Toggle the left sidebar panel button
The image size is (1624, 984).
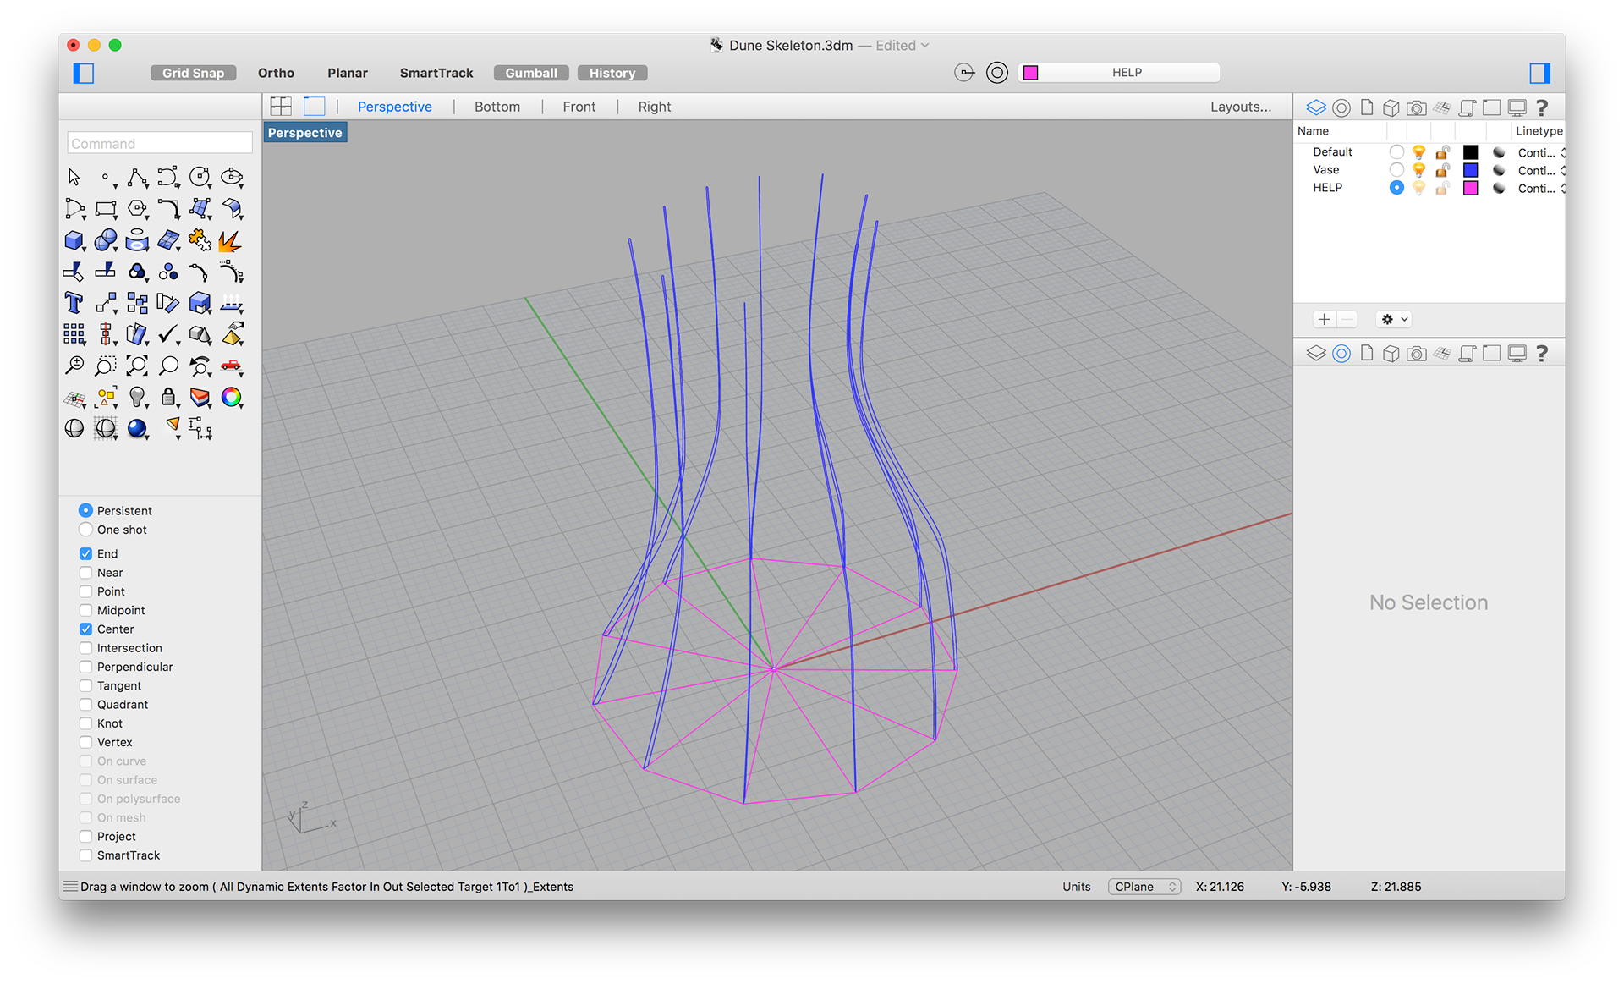(84, 73)
